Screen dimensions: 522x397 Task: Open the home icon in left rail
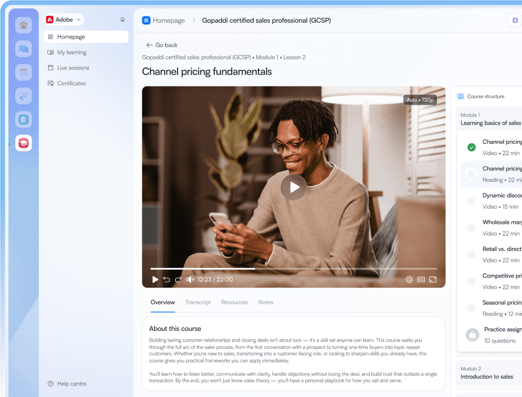pyautogui.click(x=23, y=25)
